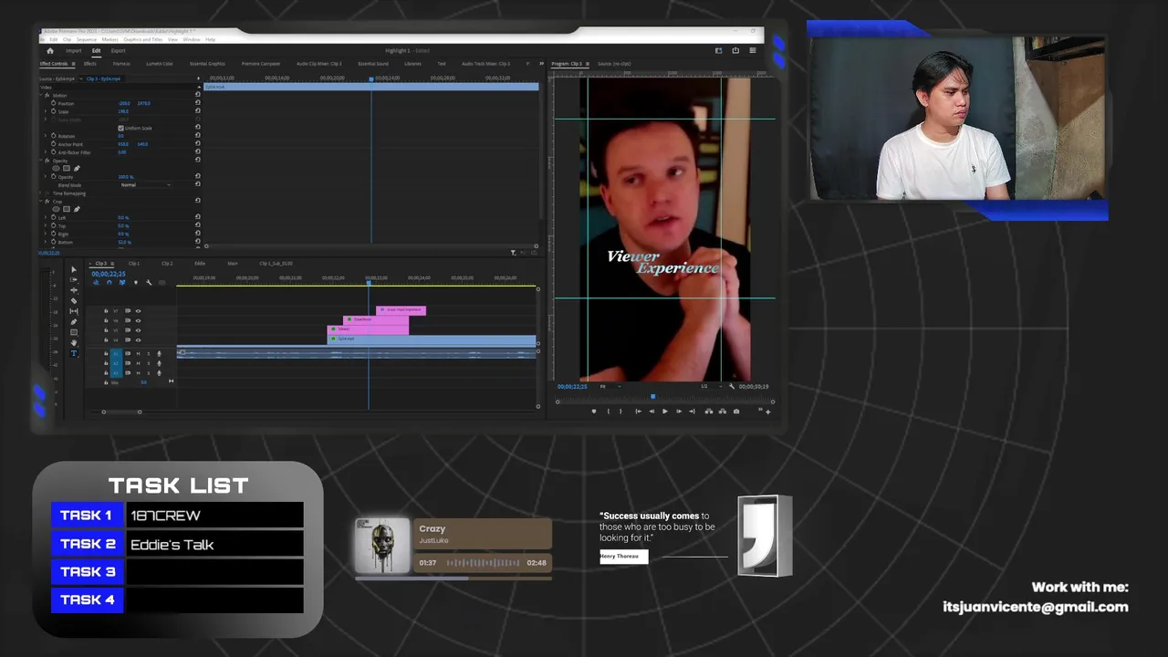Open the 1/2 playback resolution dropdown

coord(711,387)
